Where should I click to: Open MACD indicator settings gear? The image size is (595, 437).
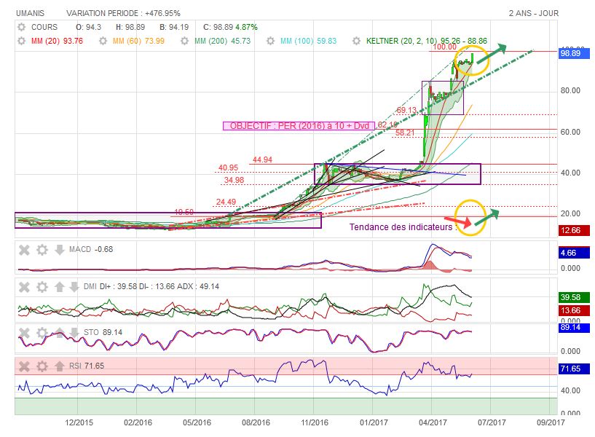pos(42,250)
